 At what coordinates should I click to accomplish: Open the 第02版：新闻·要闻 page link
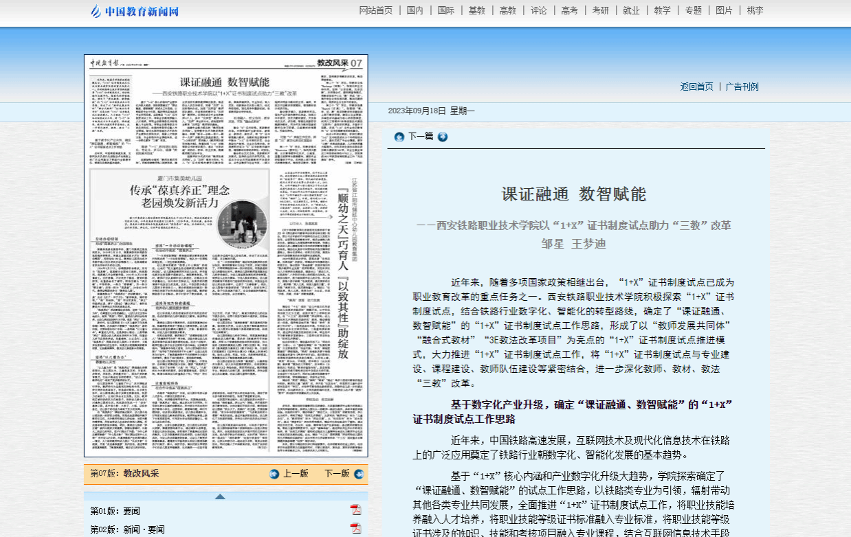(128, 529)
